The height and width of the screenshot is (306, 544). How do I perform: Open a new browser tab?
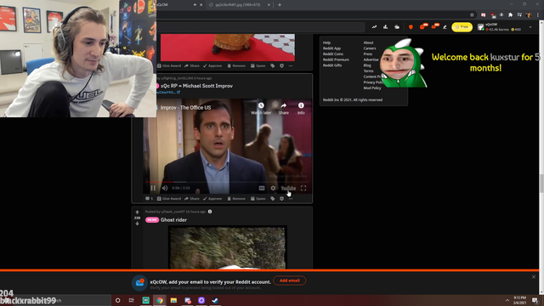tap(280, 5)
